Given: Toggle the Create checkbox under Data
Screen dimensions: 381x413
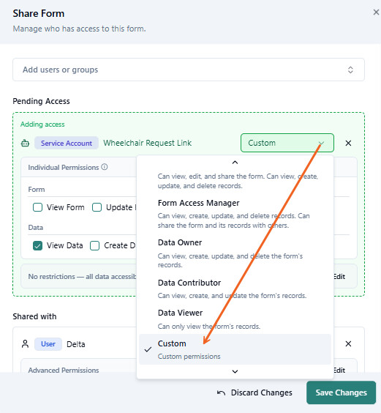Looking at the screenshot, I should (x=95, y=245).
